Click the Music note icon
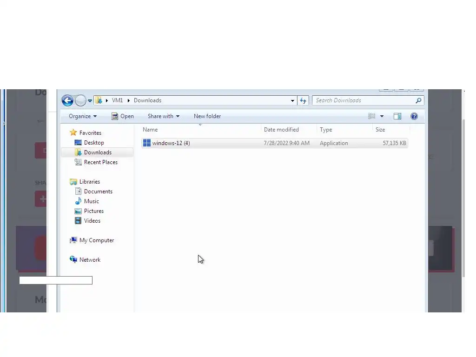Image resolution: width=476 pixels, height=357 pixels. click(x=78, y=201)
